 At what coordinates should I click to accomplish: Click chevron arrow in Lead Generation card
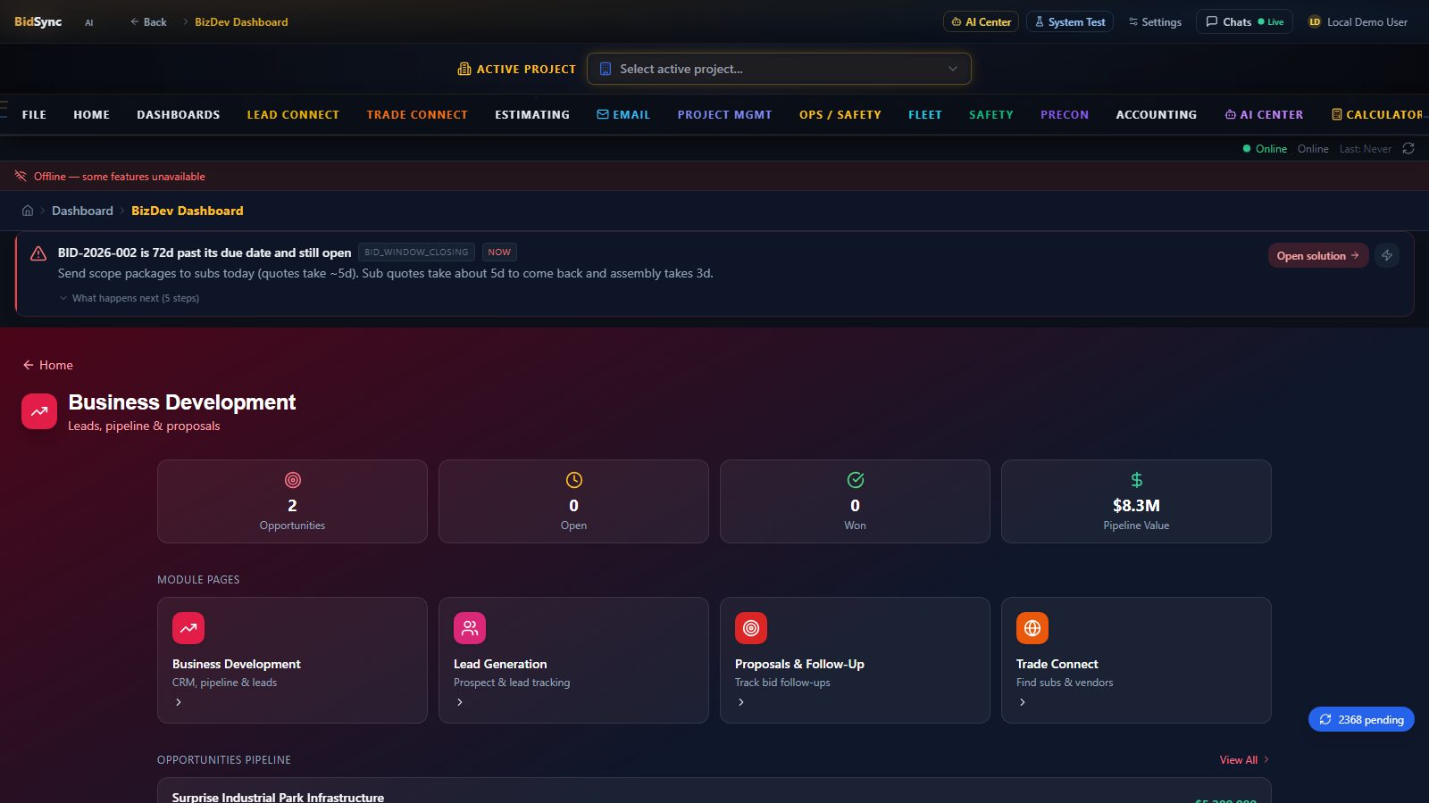460,702
